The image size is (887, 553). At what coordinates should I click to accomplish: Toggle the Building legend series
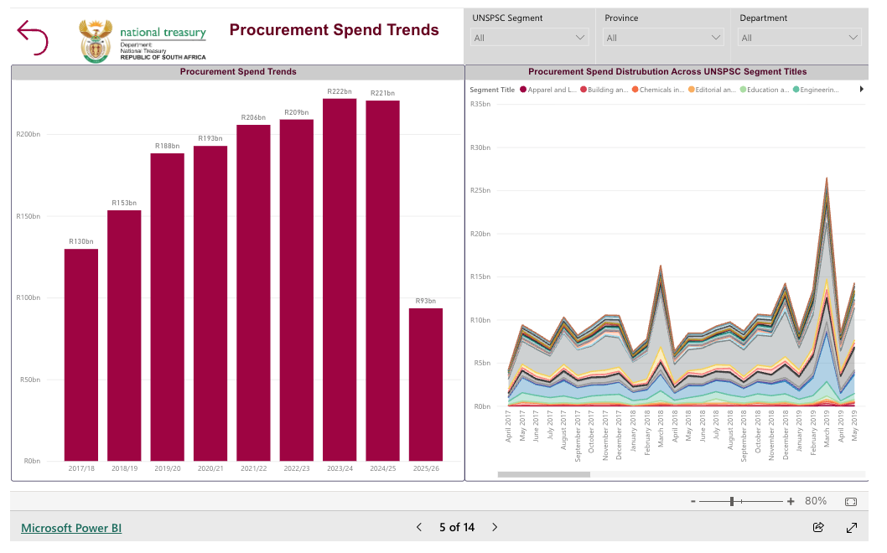coord(606,90)
